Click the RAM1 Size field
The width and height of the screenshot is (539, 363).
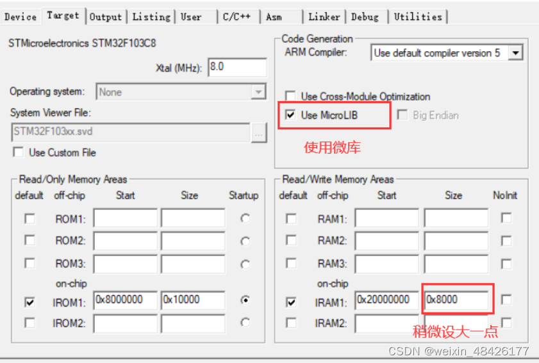point(456,218)
